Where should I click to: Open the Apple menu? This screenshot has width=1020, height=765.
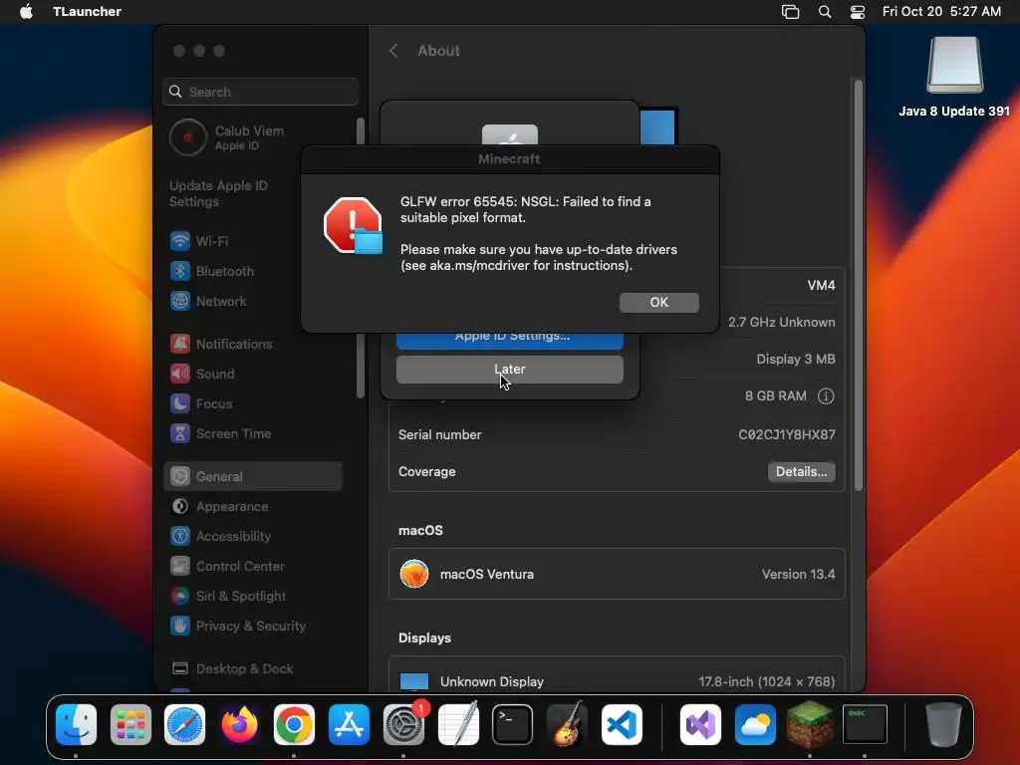coord(26,11)
